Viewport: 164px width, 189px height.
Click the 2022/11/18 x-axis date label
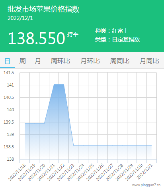(x=17, y=172)
